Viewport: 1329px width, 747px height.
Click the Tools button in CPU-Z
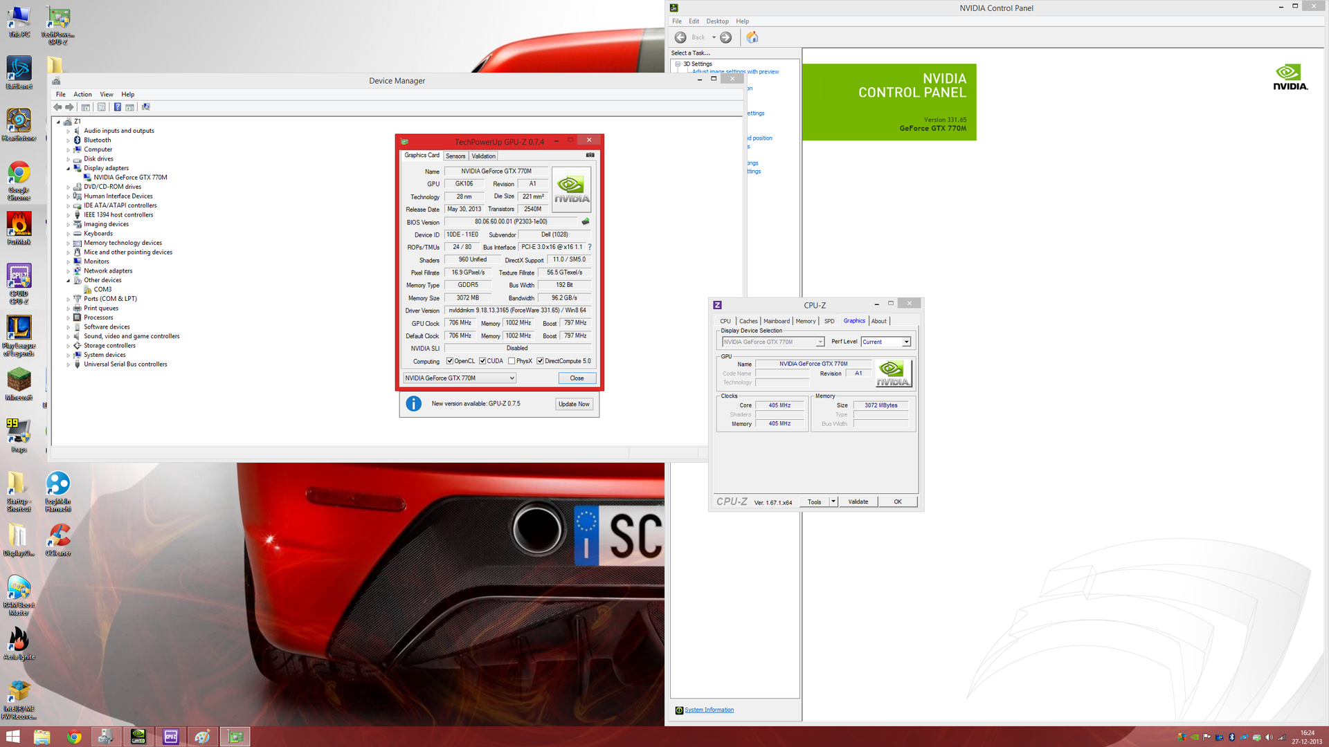(814, 501)
